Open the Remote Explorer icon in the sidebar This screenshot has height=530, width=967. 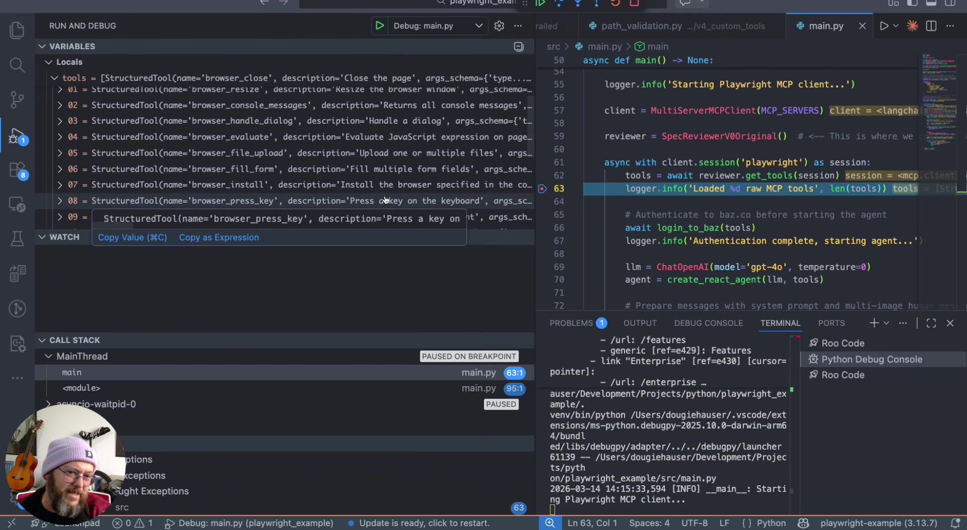[x=17, y=204]
